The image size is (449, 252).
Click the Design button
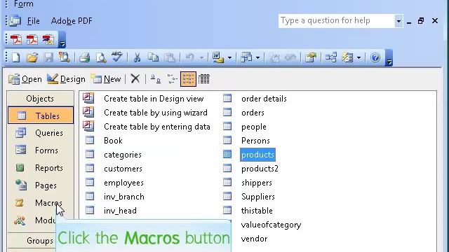tap(66, 79)
